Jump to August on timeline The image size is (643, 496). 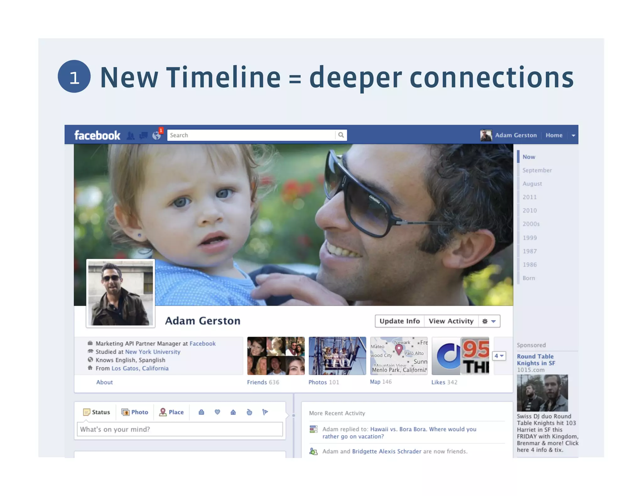click(x=532, y=184)
